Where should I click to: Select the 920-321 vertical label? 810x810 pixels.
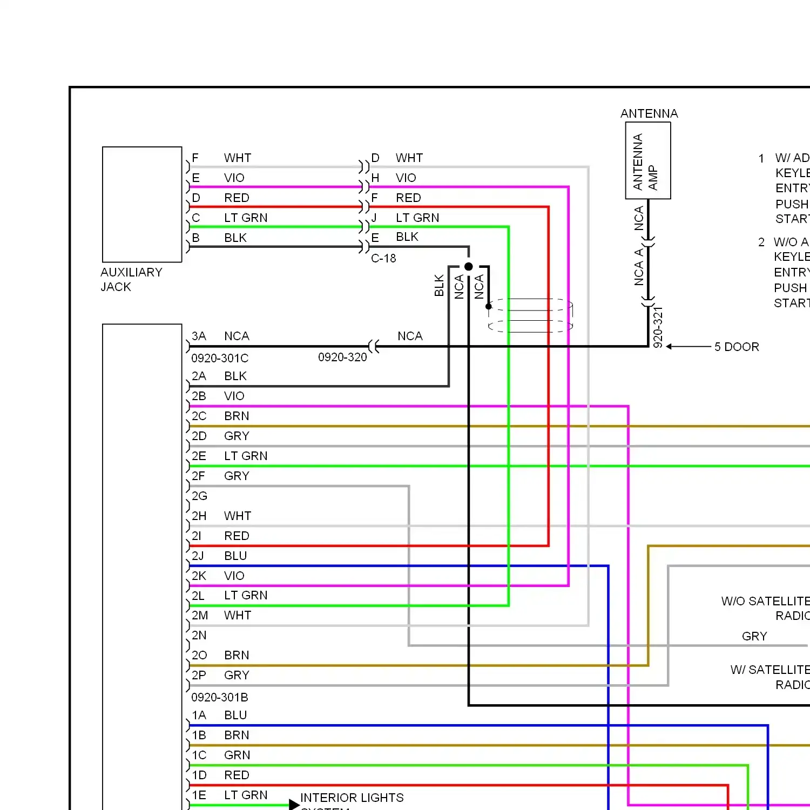(658, 327)
